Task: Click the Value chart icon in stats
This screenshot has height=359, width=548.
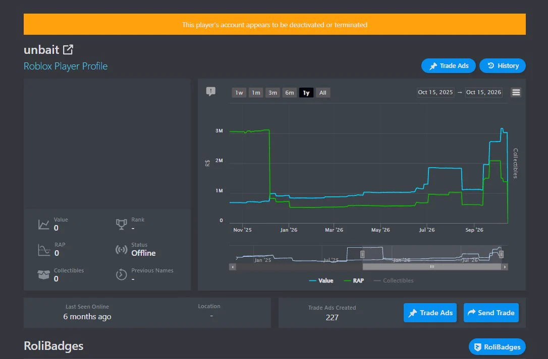Action: pyautogui.click(x=44, y=225)
